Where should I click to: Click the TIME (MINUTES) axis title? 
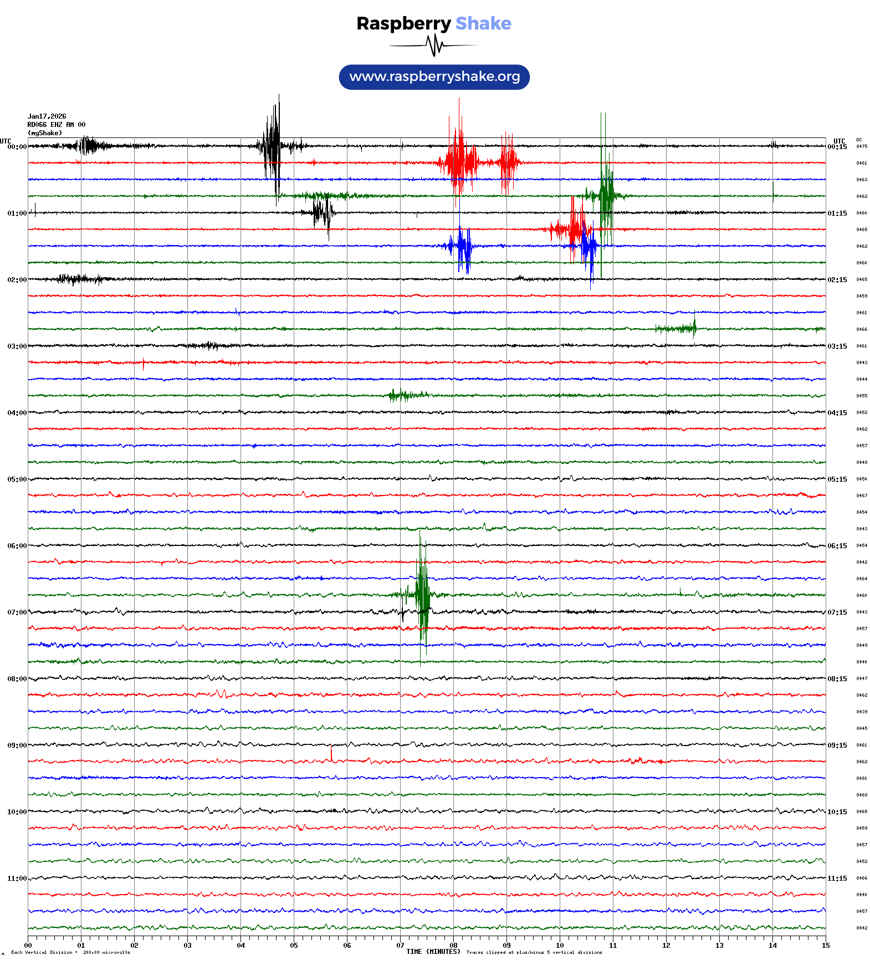[433, 952]
